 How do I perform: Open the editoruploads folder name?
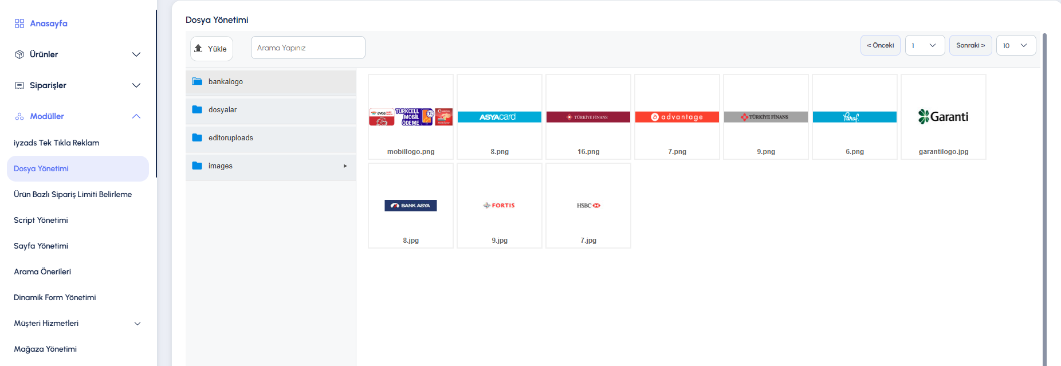[x=231, y=138]
